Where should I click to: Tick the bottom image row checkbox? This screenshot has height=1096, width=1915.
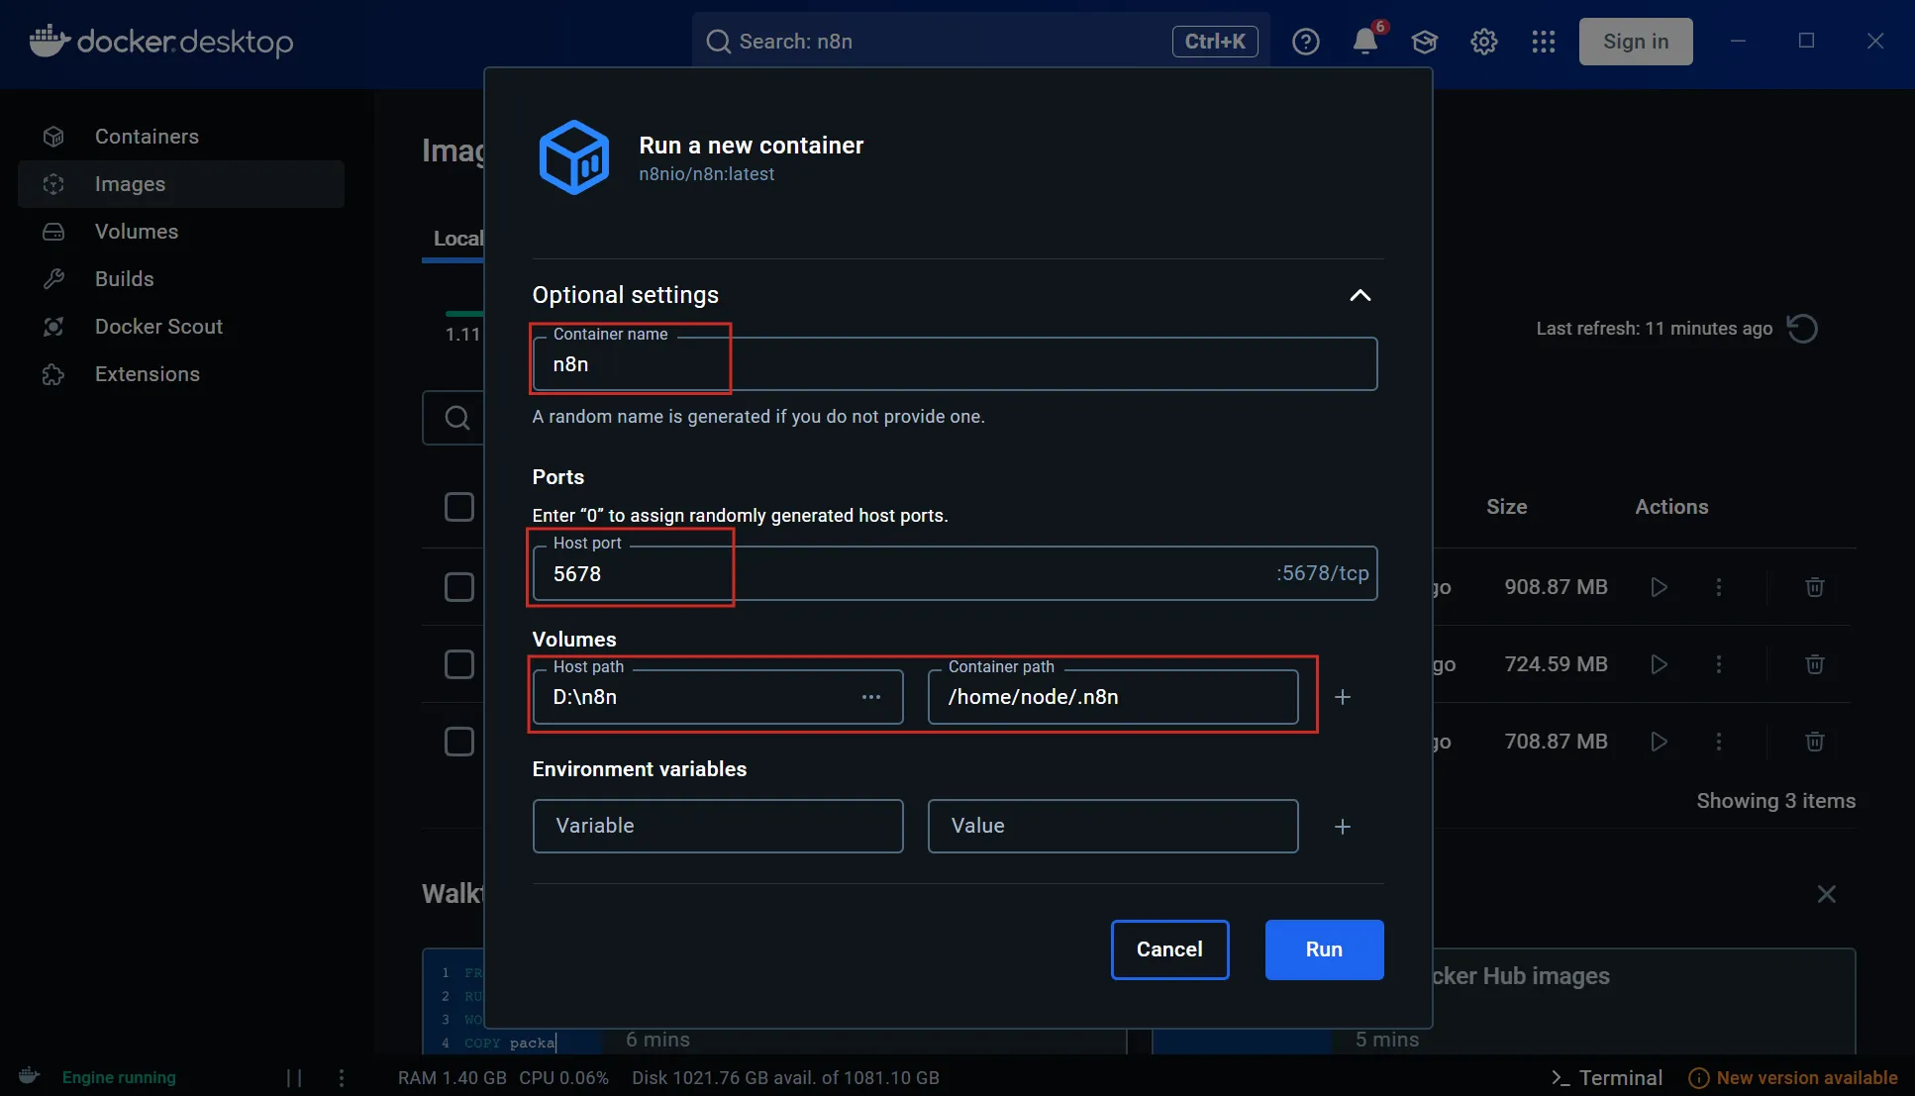[x=460, y=742]
